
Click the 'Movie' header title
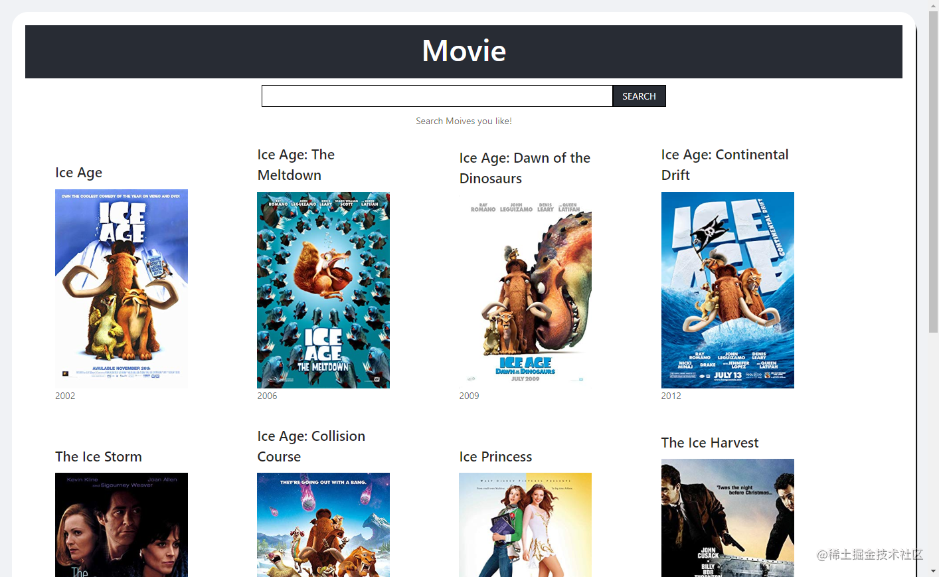click(x=464, y=51)
